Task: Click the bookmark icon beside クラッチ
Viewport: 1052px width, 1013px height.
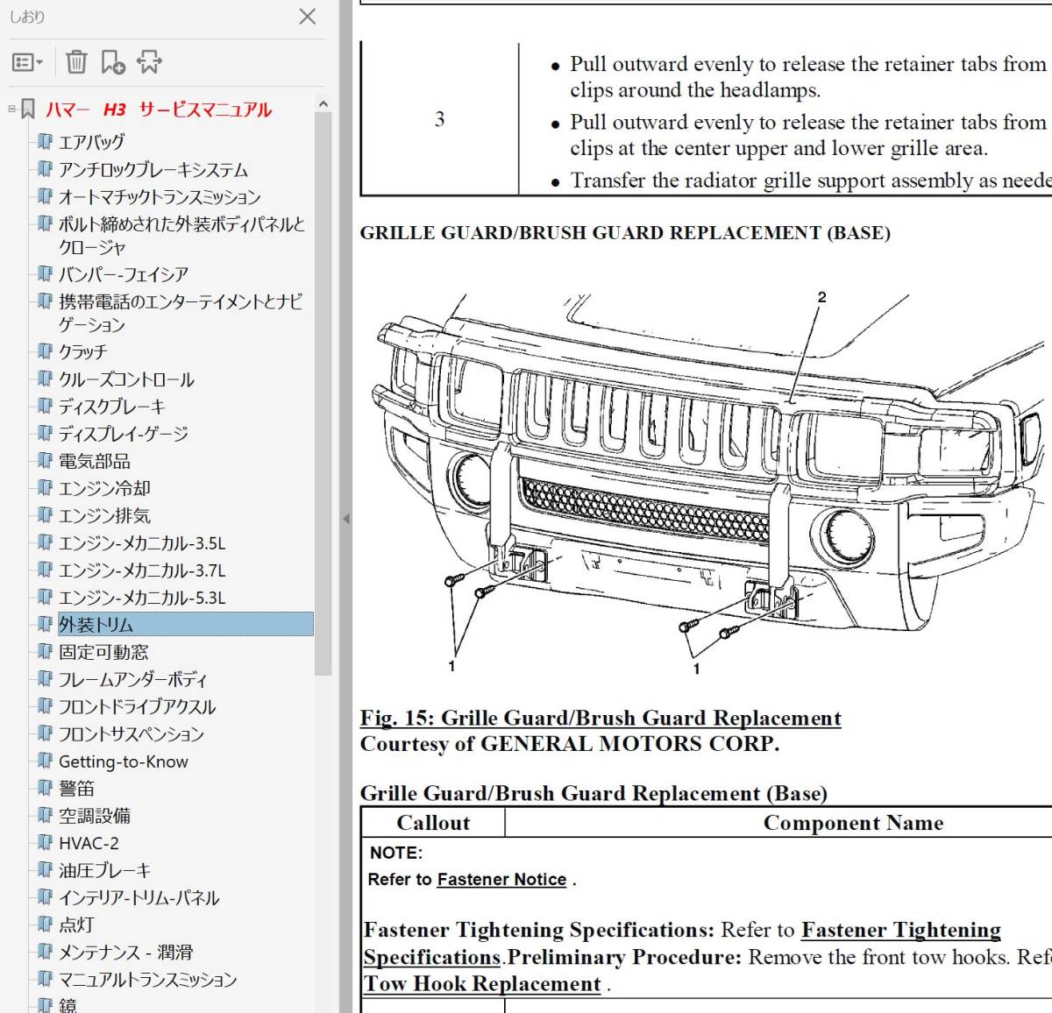Action: [45, 351]
